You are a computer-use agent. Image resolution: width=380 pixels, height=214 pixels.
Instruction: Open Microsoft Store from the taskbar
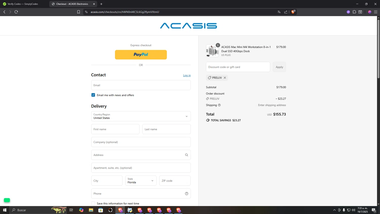tap(101, 210)
